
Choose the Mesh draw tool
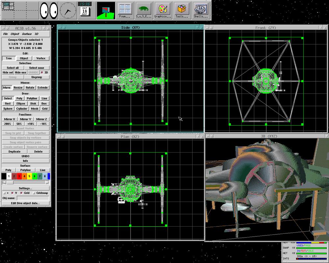(x=35, y=108)
